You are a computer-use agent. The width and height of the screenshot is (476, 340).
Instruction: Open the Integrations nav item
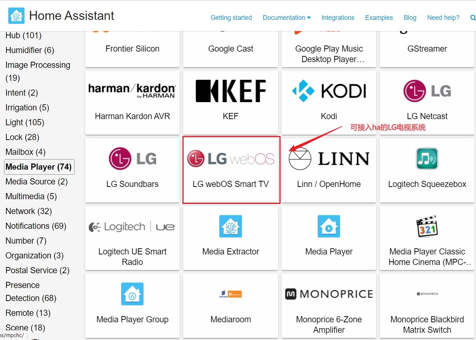tap(338, 18)
